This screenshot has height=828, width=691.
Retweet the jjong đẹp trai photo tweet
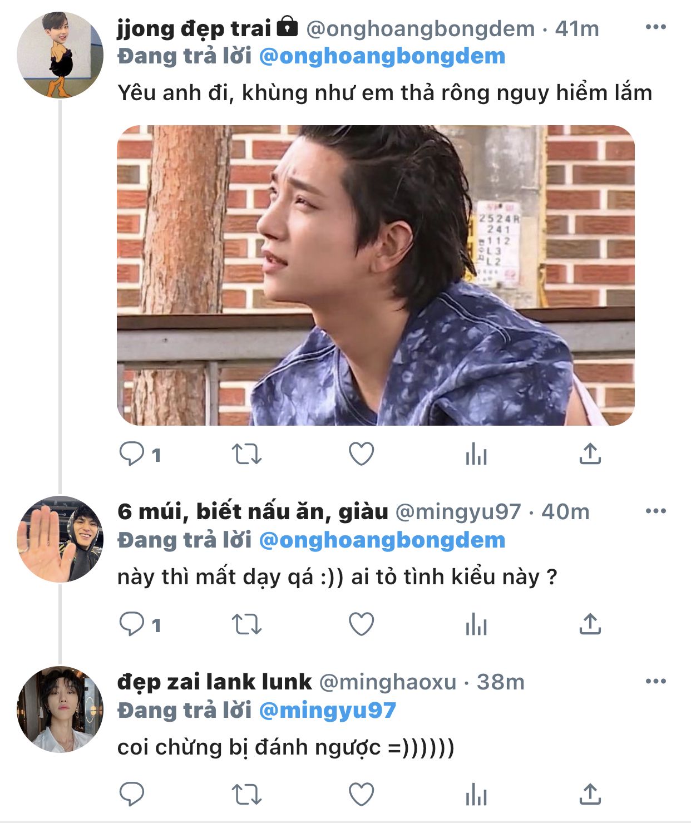coord(246,454)
